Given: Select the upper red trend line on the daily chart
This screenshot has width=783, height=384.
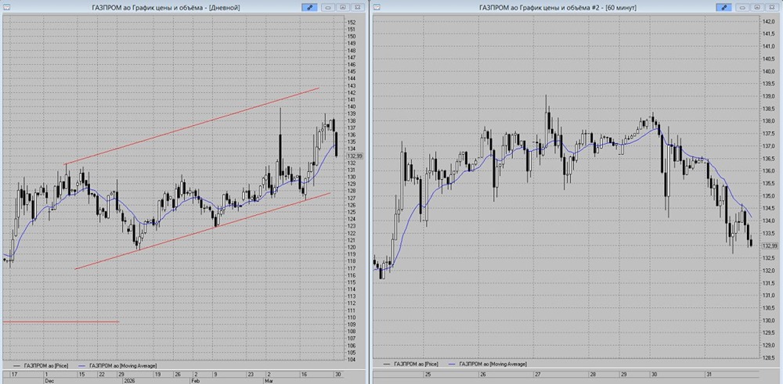Looking at the screenshot, I should click(192, 126).
